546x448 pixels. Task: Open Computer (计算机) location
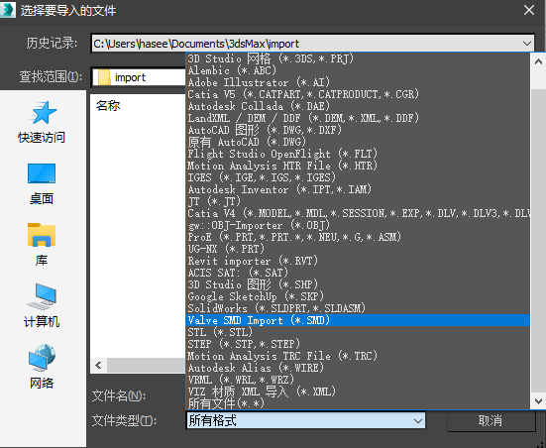click(42, 306)
